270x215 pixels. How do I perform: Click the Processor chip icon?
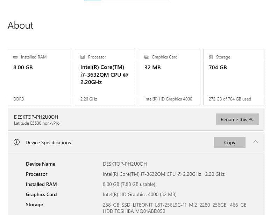click(83, 57)
